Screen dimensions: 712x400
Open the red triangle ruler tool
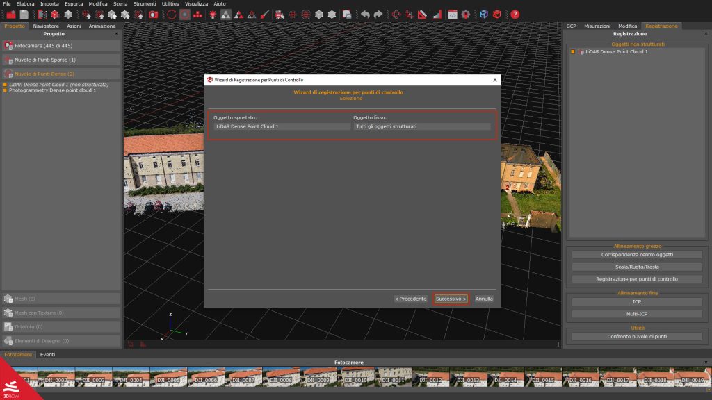click(x=422, y=15)
